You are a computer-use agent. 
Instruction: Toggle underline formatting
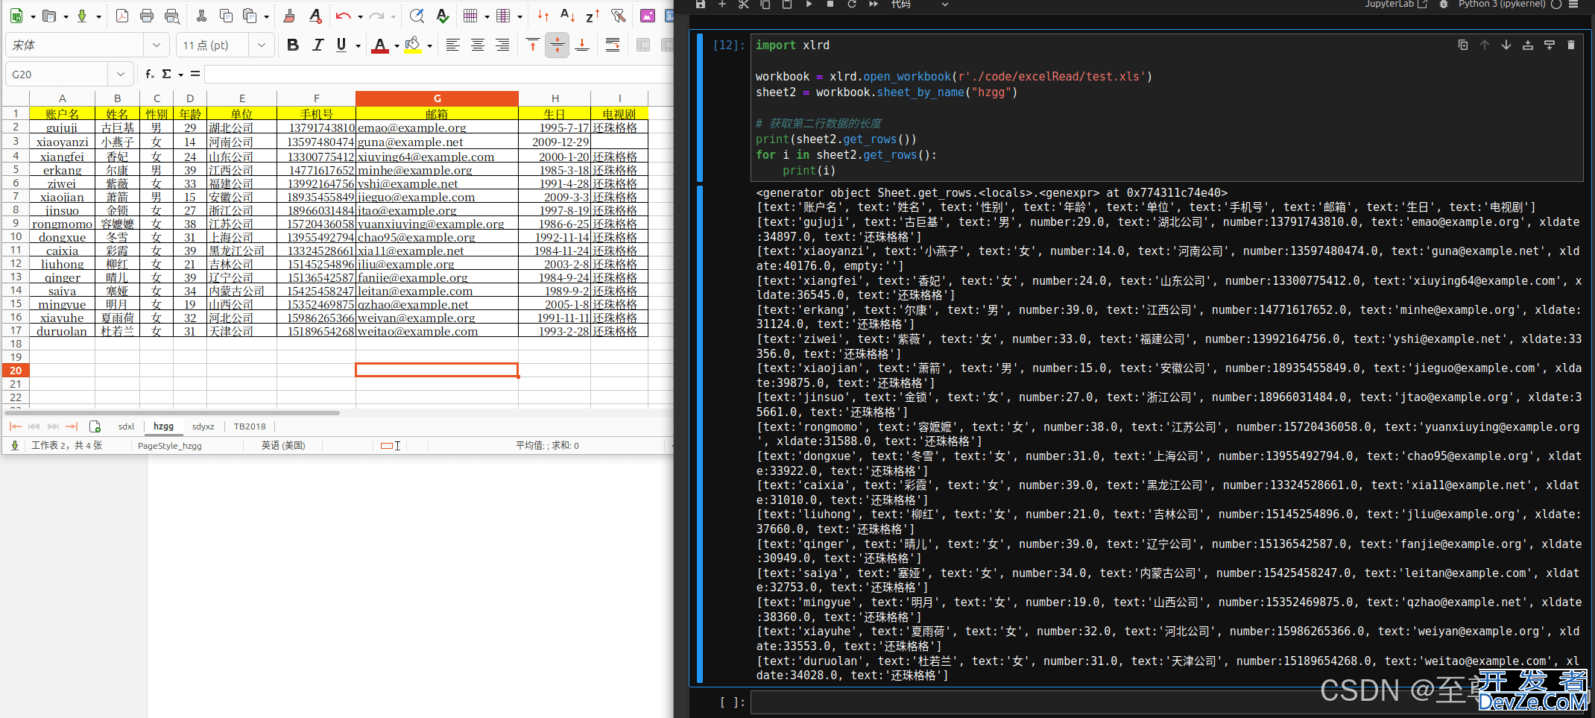tap(341, 45)
